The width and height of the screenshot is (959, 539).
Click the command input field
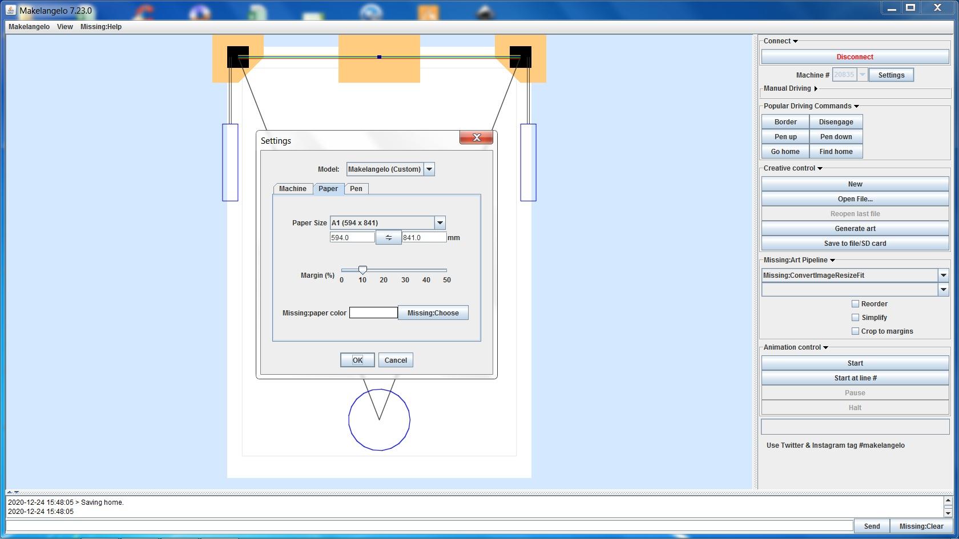tap(429, 526)
